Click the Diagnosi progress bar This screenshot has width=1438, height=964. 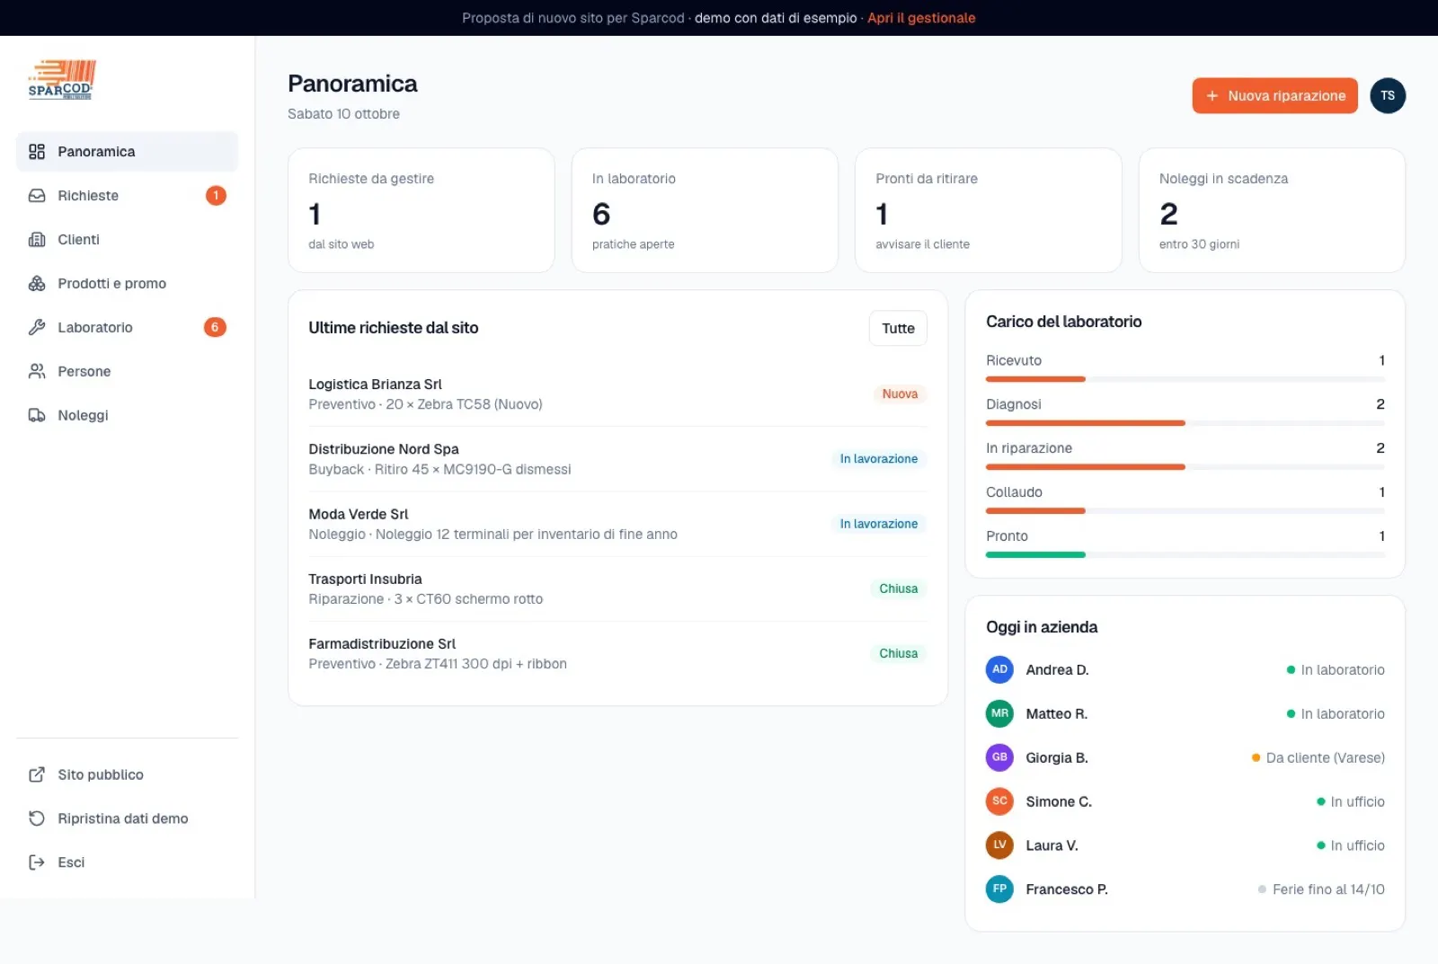coord(1185,423)
